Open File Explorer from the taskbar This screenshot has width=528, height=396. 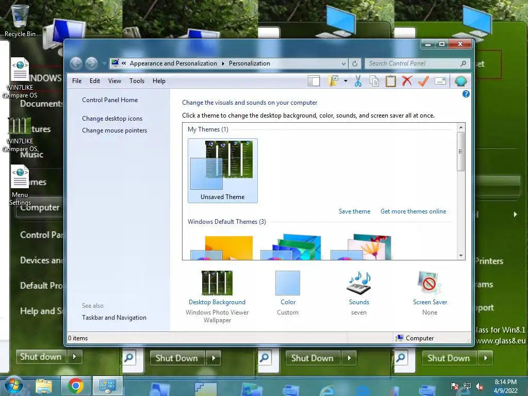point(44,386)
